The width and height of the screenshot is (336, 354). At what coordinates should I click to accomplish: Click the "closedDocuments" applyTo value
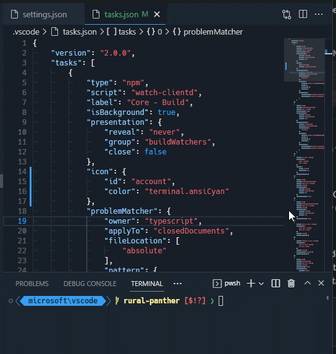pos(191,231)
